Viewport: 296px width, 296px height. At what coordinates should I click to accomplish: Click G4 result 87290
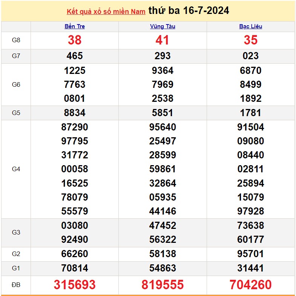click(x=75, y=127)
